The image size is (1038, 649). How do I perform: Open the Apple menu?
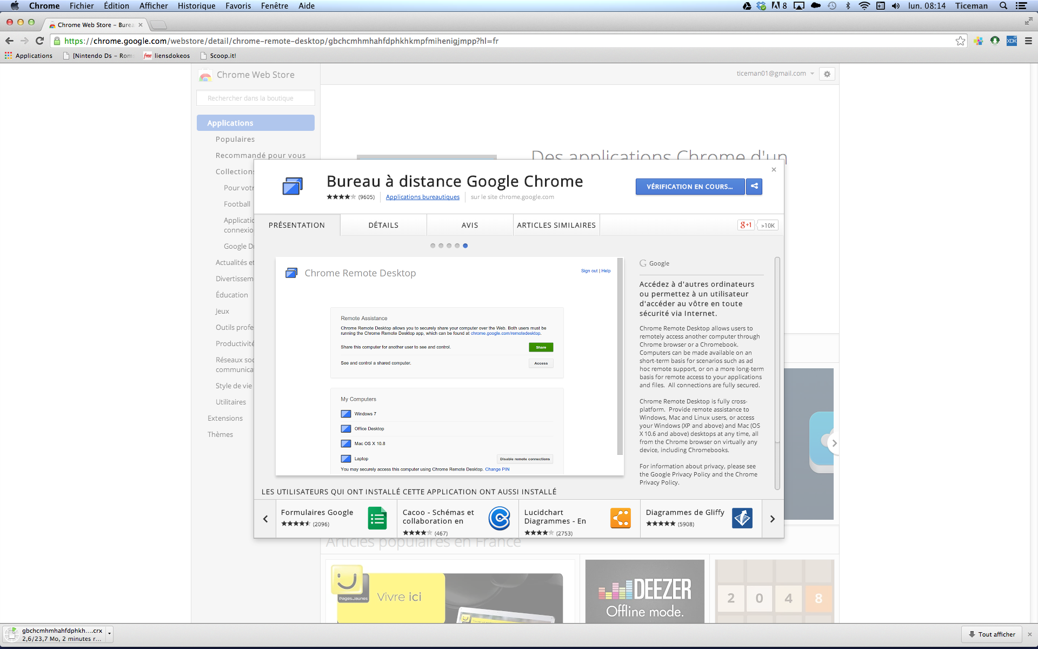point(15,6)
